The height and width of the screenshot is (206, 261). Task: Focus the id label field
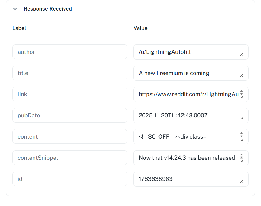pyautogui.click(x=70, y=179)
